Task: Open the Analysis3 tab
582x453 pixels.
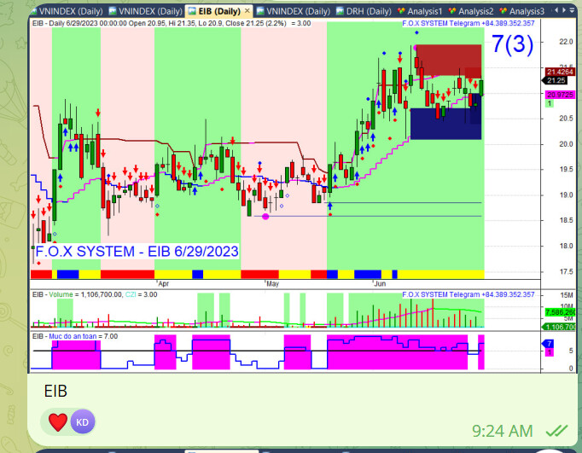Action: pyautogui.click(x=521, y=11)
